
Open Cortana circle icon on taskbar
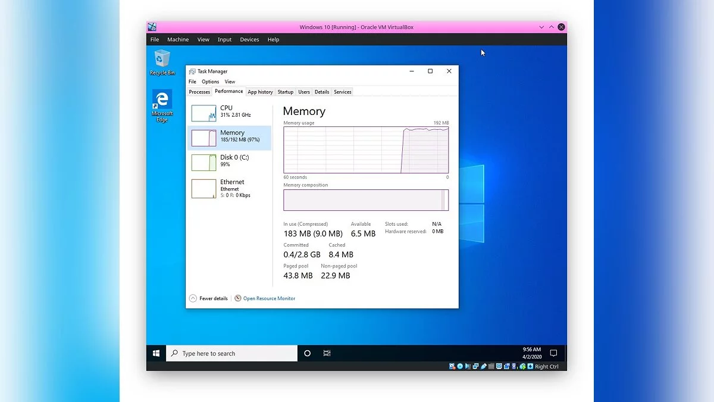307,353
